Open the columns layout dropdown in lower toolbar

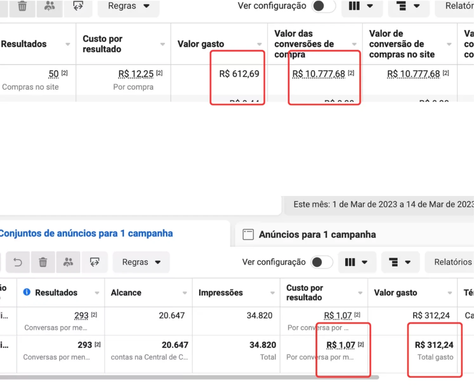point(357,262)
